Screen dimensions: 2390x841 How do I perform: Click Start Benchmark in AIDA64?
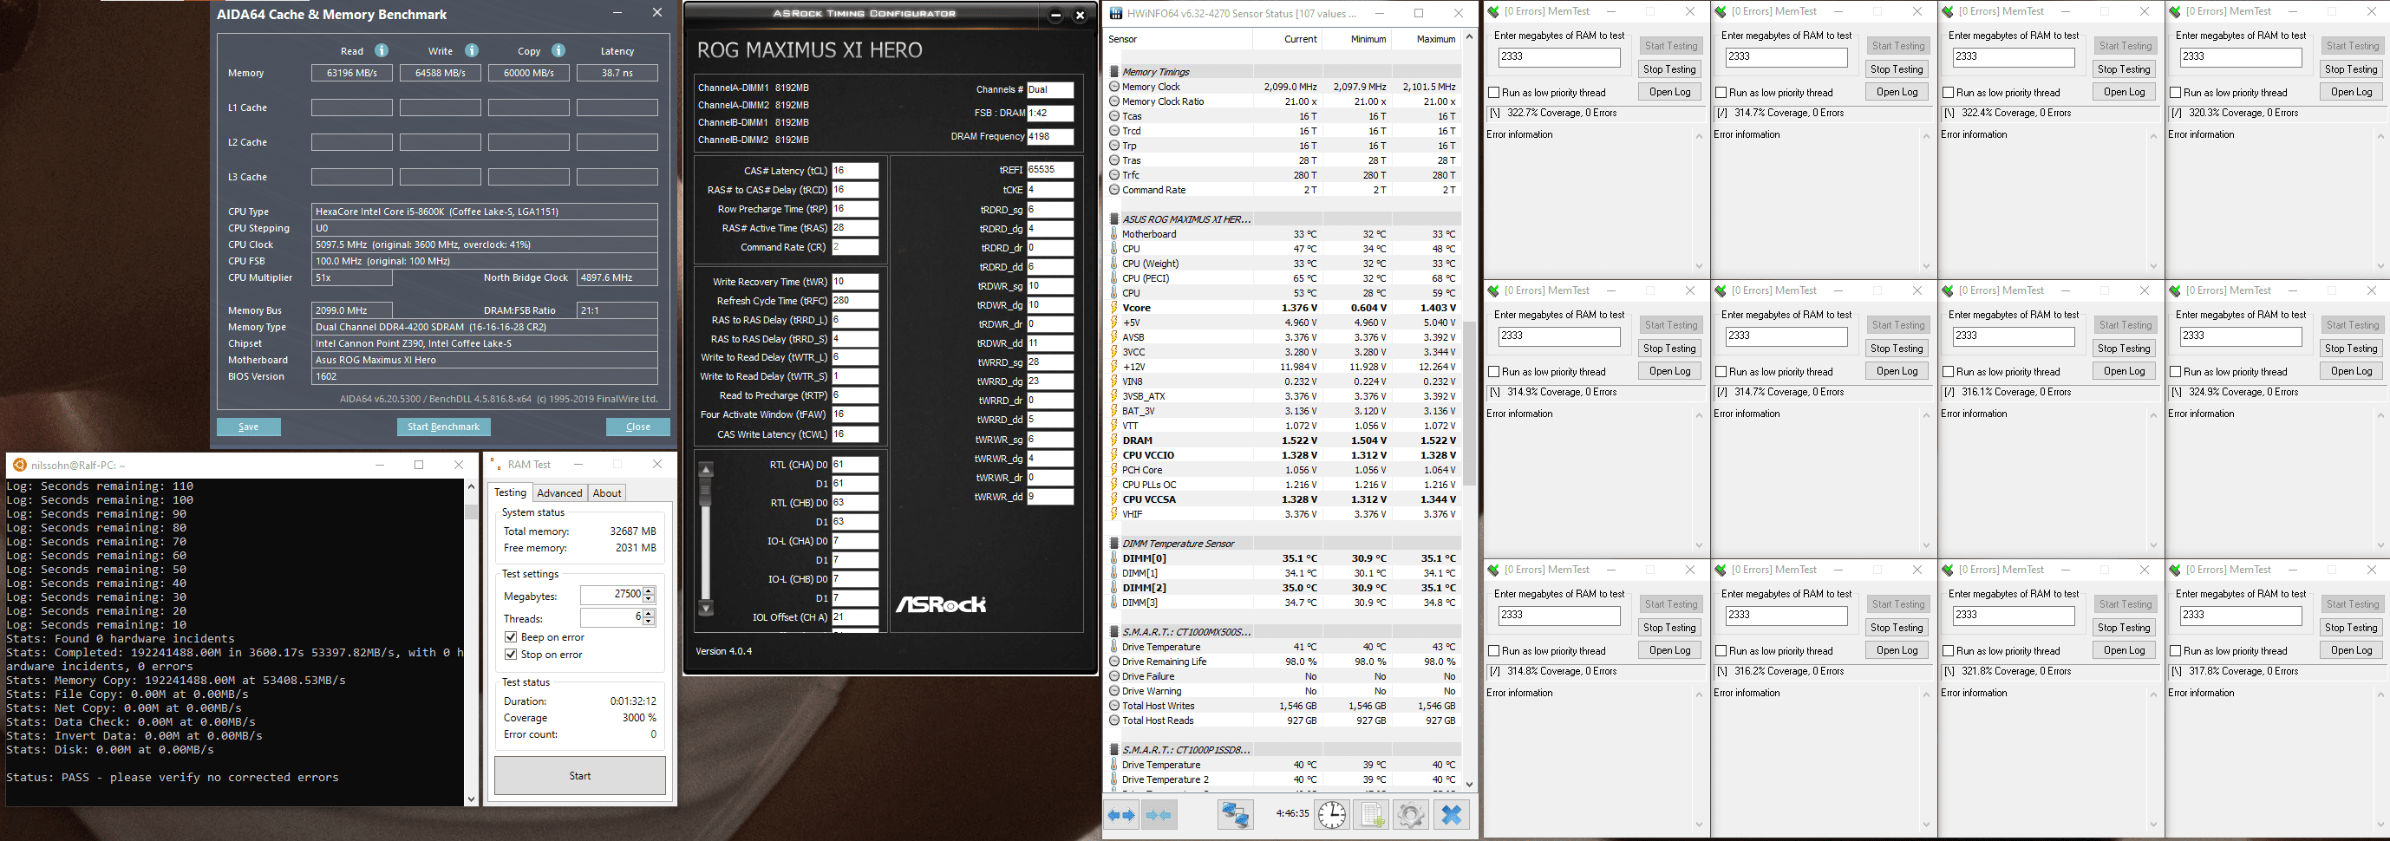coord(443,427)
